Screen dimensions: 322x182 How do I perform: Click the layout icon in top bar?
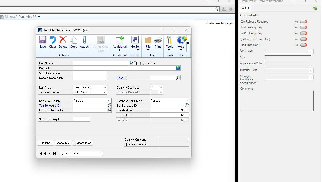click(224, 9)
